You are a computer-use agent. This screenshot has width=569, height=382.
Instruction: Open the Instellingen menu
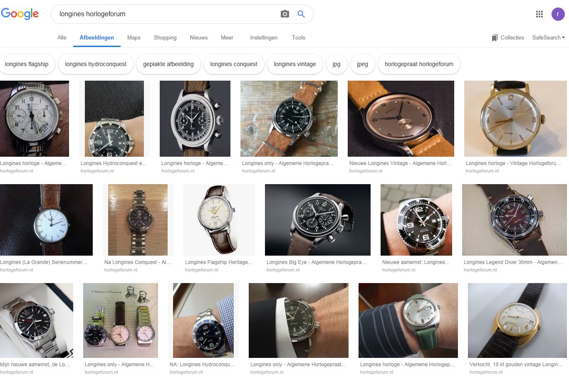tap(264, 37)
